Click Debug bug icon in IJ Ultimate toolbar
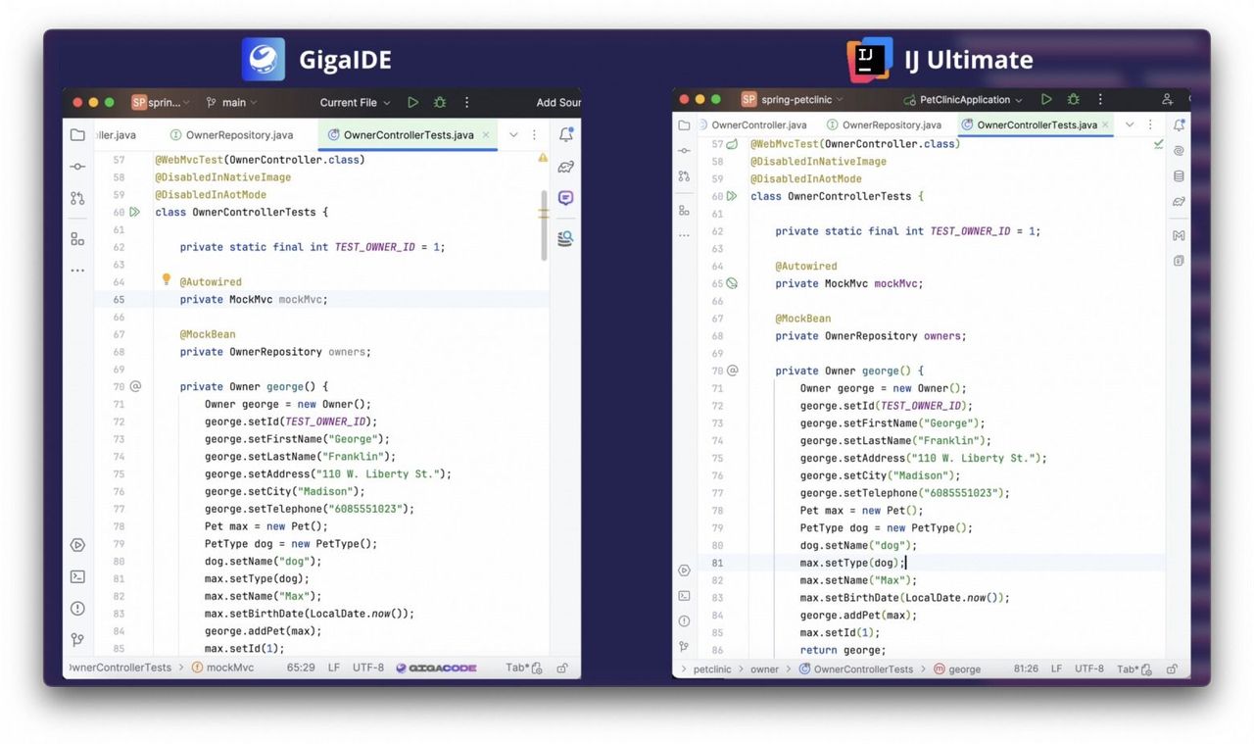 (1074, 99)
